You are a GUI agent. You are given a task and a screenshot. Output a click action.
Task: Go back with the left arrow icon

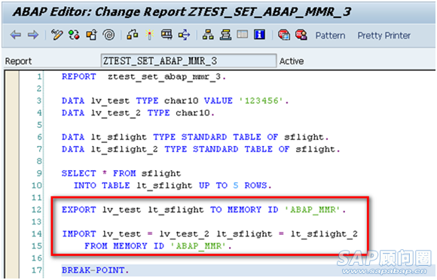[x=16, y=35]
